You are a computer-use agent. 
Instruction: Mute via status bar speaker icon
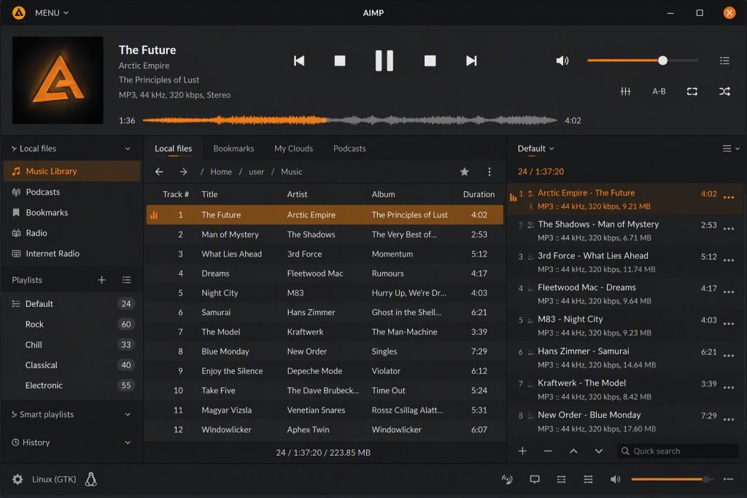tap(616, 480)
